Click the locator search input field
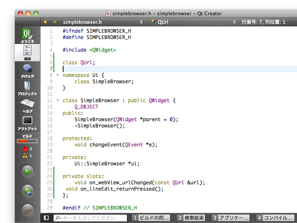 click(91, 218)
